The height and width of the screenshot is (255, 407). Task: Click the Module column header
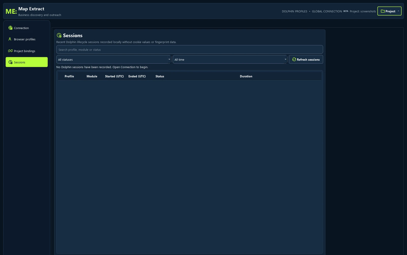coord(92,76)
